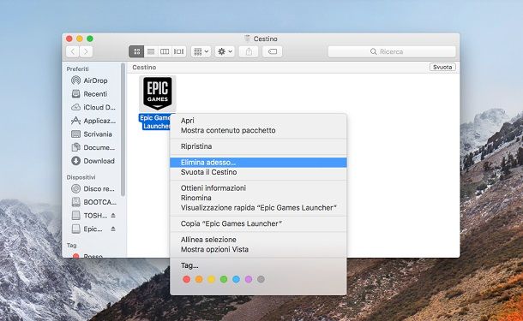The height and width of the screenshot is (321, 523).
Task: Select the BOOTCAMP volume in sidebar
Action: [93, 202]
